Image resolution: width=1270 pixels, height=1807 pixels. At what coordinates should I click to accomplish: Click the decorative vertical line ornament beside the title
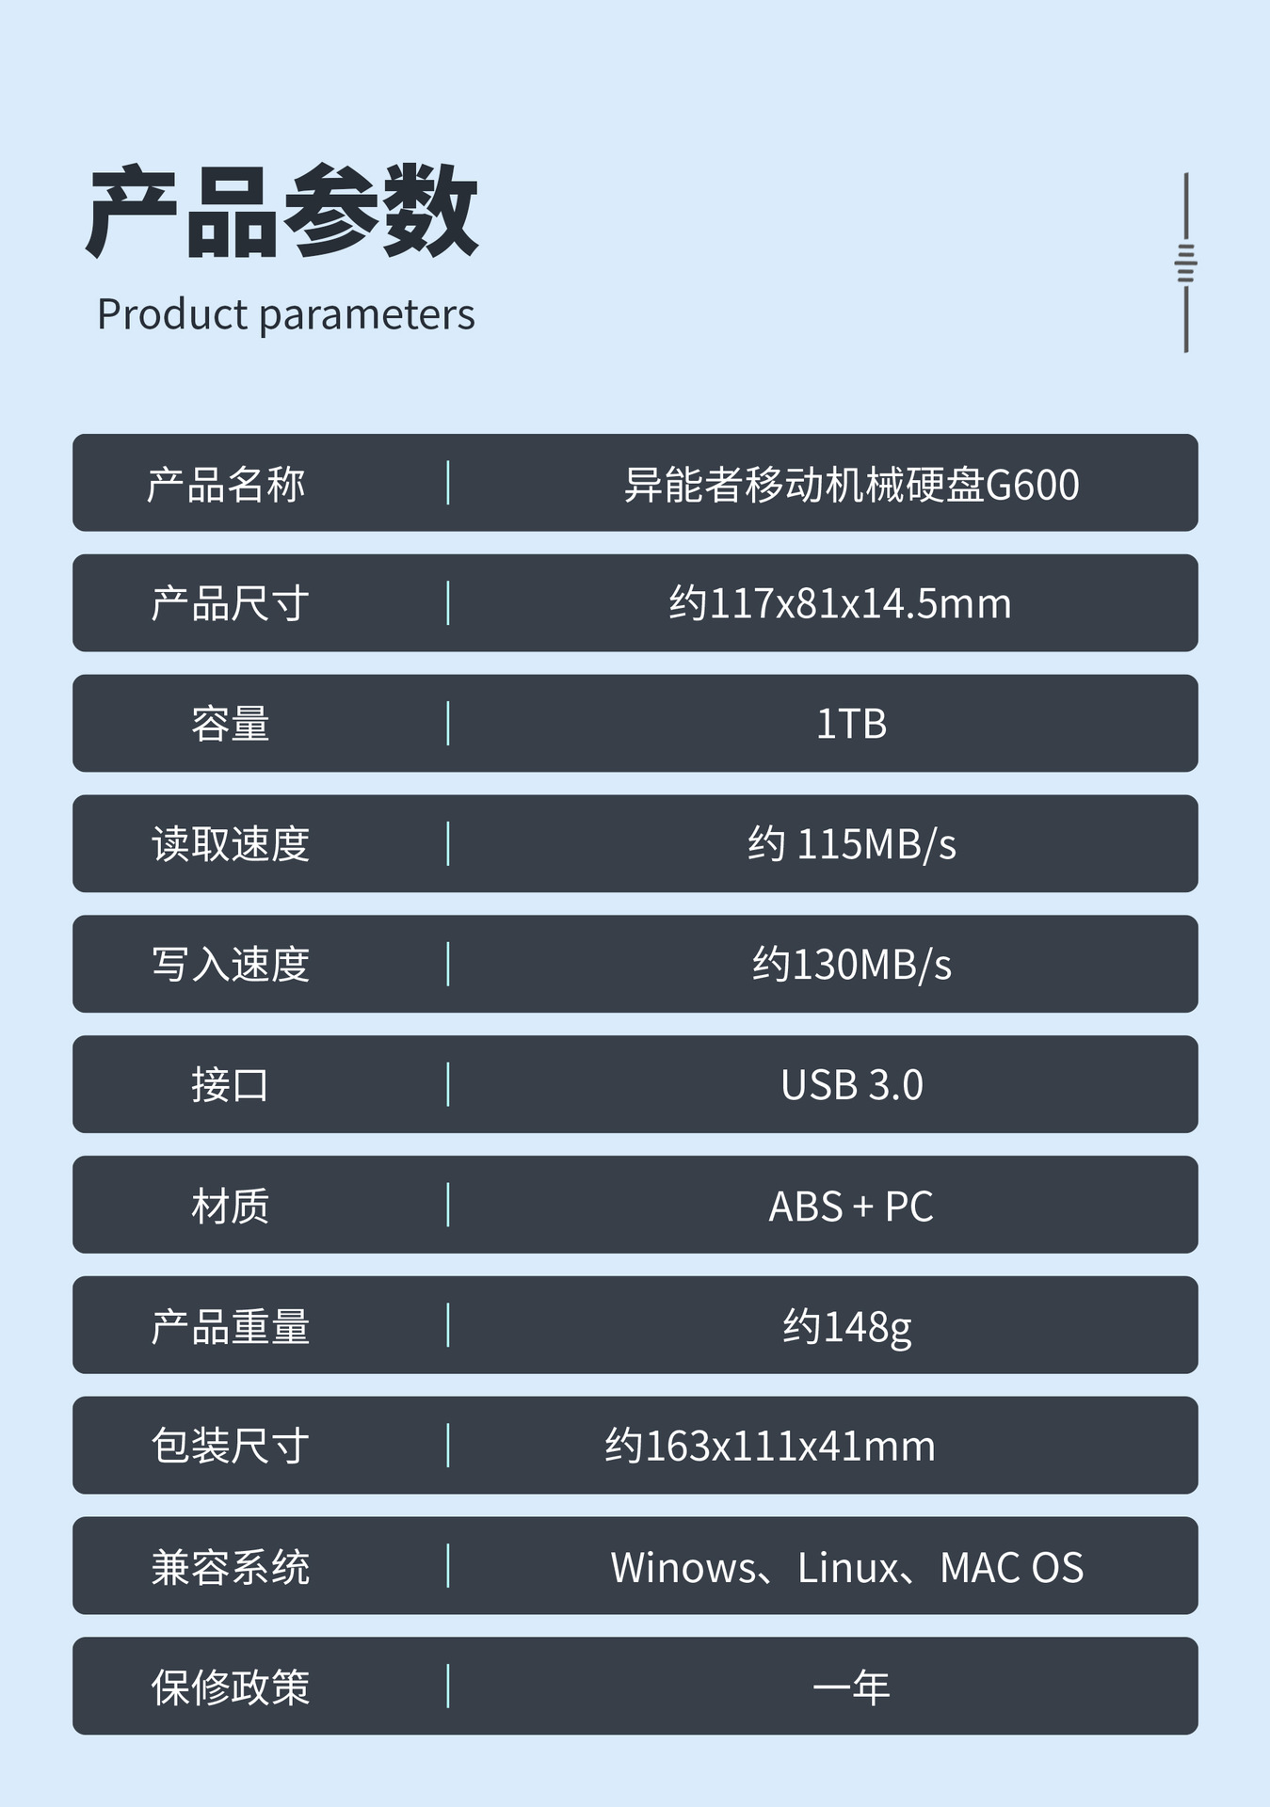(x=1185, y=263)
